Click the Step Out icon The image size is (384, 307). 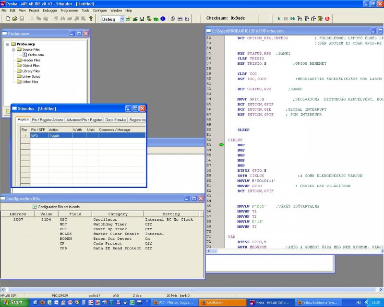point(313,19)
